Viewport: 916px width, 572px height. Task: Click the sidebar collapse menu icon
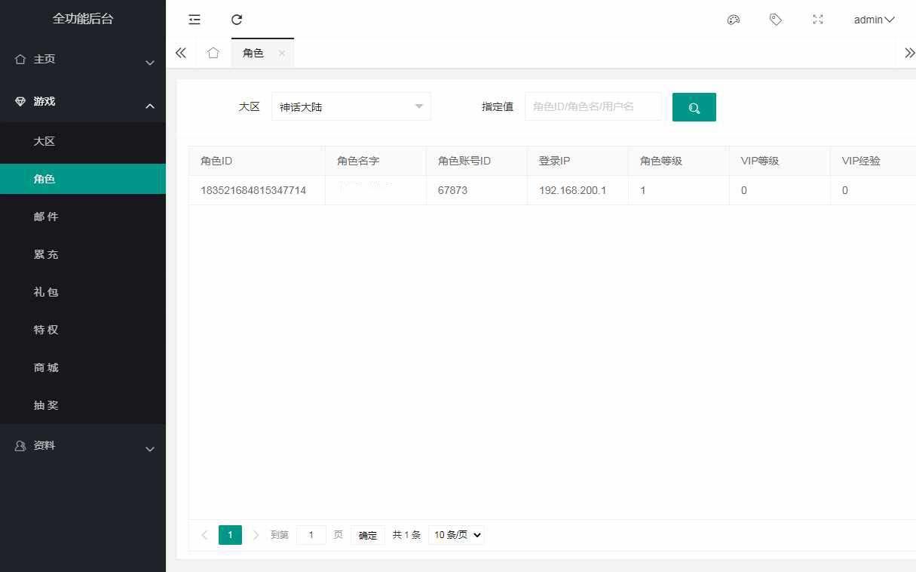click(x=195, y=20)
